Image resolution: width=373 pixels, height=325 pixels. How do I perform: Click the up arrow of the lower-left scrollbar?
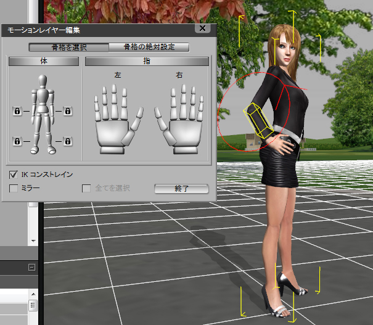point(33,294)
